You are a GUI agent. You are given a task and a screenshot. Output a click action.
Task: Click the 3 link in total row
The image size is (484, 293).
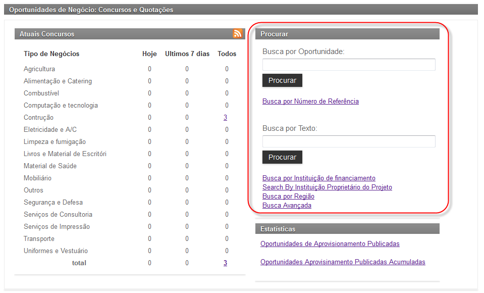[x=225, y=263]
